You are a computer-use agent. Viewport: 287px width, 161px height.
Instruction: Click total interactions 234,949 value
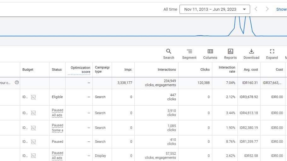coord(170,81)
